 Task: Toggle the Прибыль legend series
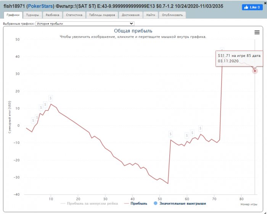click(x=135, y=203)
